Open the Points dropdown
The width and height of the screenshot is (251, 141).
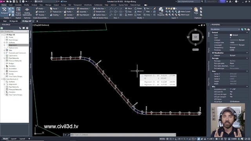[x=40, y=9]
